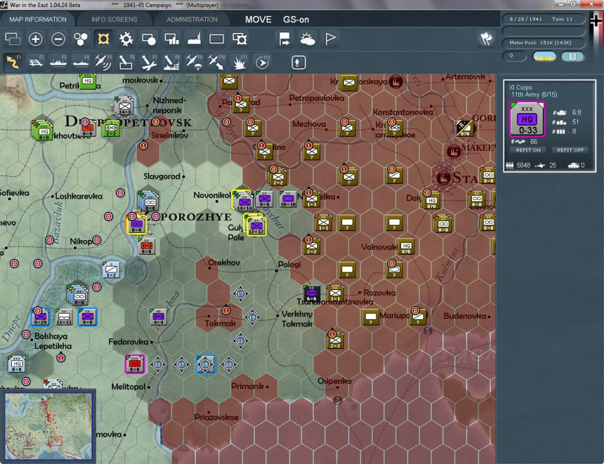Select bomb unit mode (F6) icon
Image resolution: width=604 pixels, height=464 pixels.
pos(126,62)
